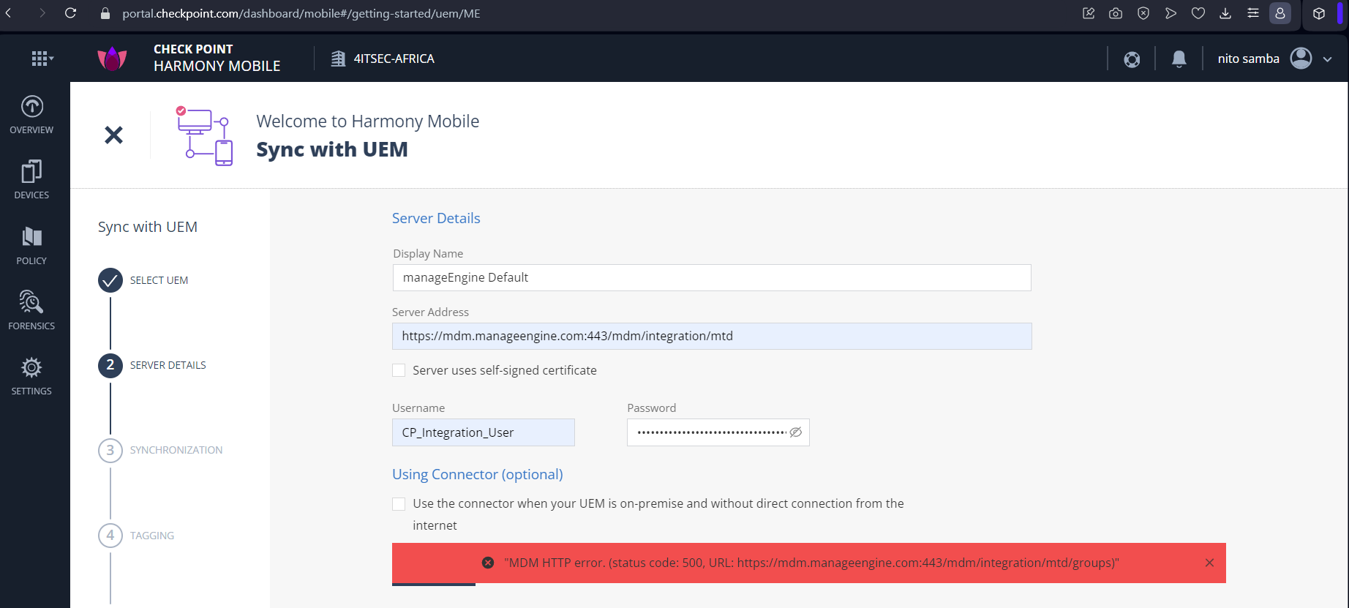The width and height of the screenshot is (1349, 608).
Task: Open browser downloads icon
Action: (x=1225, y=13)
